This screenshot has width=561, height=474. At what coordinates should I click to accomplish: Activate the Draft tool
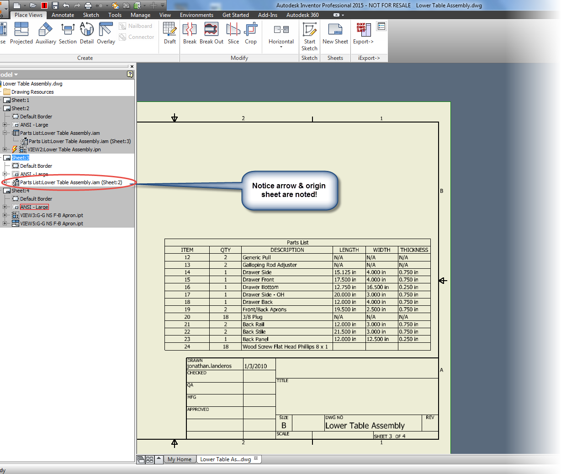click(x=169, y=32)
